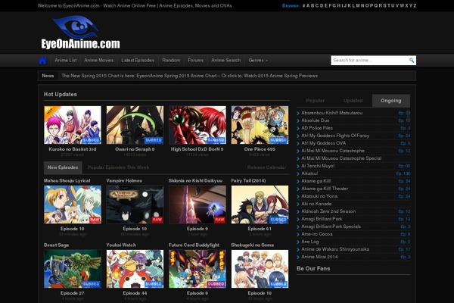Open Ai Mai Mi Mousou Catastrophe Special
Viewport: 454px width, 303px height.
(x=341, y=158)
